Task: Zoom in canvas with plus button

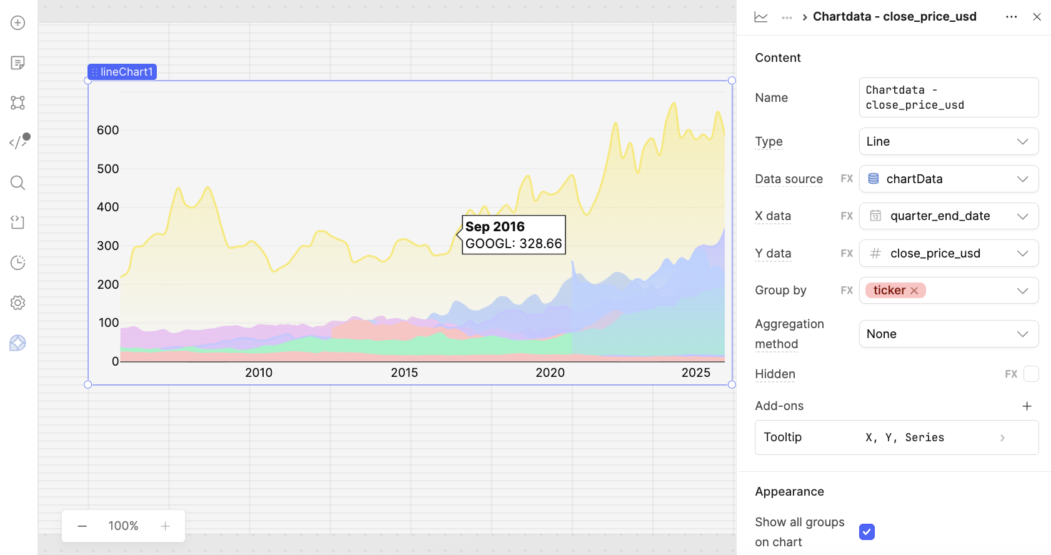Action: click(165, 526)
